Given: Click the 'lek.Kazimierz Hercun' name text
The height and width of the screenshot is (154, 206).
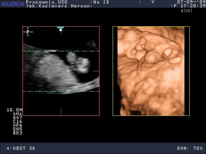Looking at the screenshot, I should coord(58,6).
